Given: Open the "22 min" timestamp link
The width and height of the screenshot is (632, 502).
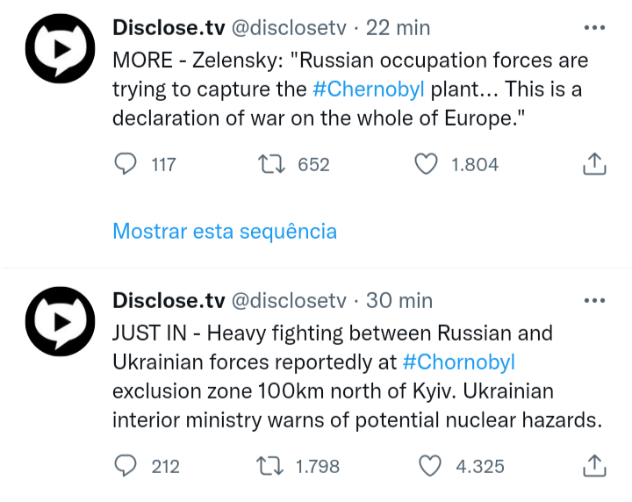Looking at the screenshot, I should [x=398, y=28].
